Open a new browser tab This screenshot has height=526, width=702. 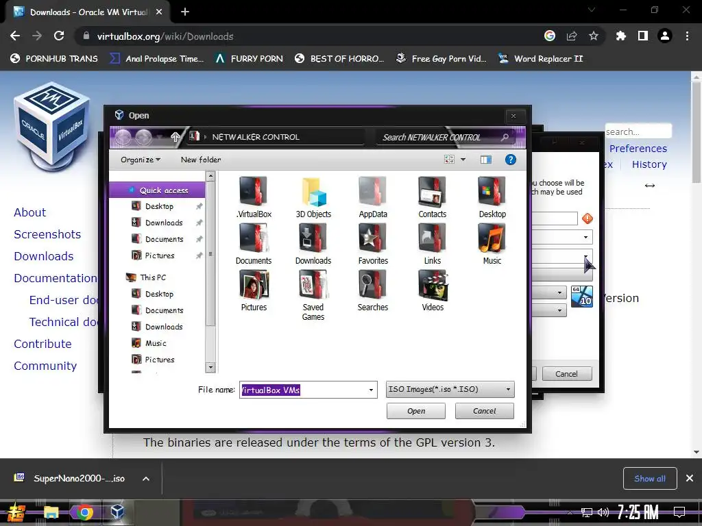(185, 12)
